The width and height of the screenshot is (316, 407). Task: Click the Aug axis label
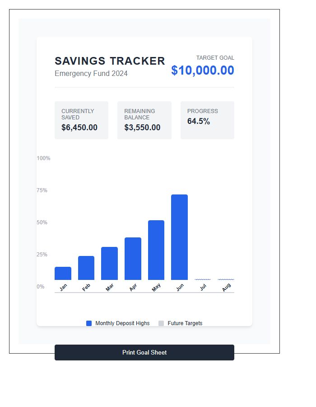tap(226, 287)
